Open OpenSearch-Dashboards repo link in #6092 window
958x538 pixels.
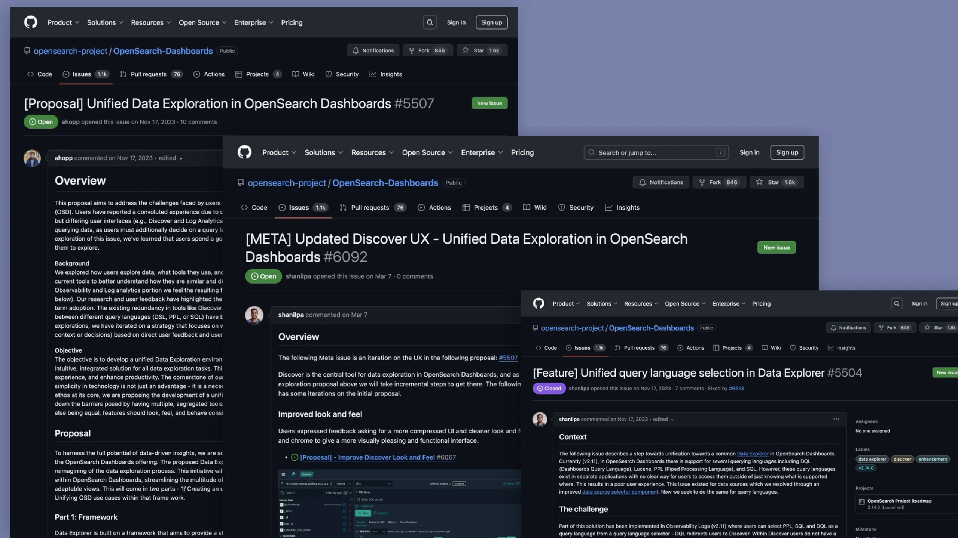385,183
